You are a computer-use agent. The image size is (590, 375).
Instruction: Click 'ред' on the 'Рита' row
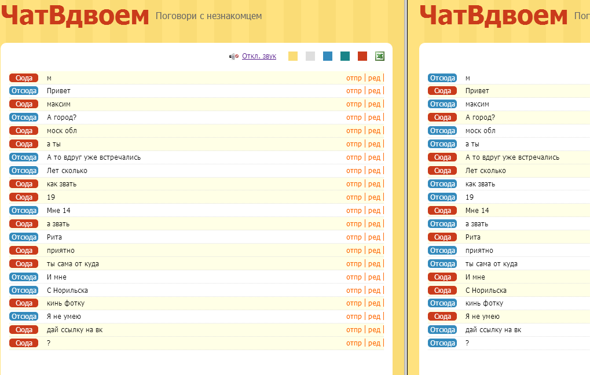click(x=374, y=237)
